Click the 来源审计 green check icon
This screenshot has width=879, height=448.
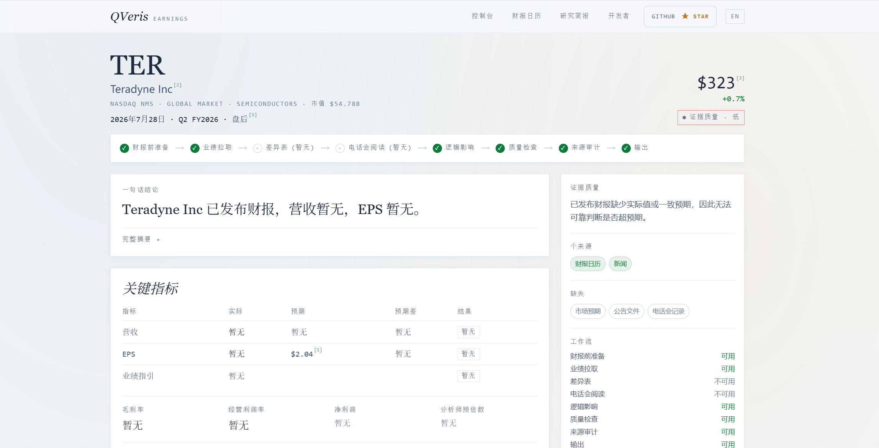[563, 148]
